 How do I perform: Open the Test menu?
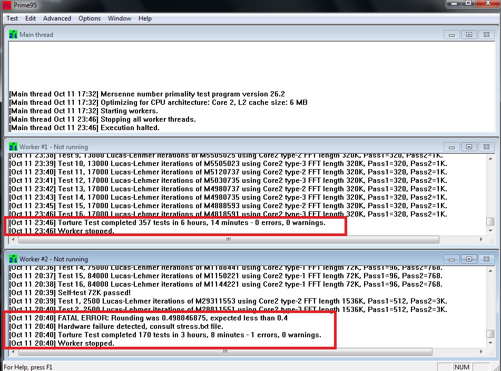click(12, 18)
